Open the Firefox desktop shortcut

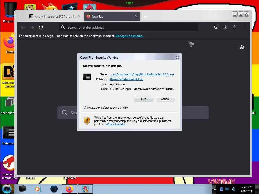(9, 43)
